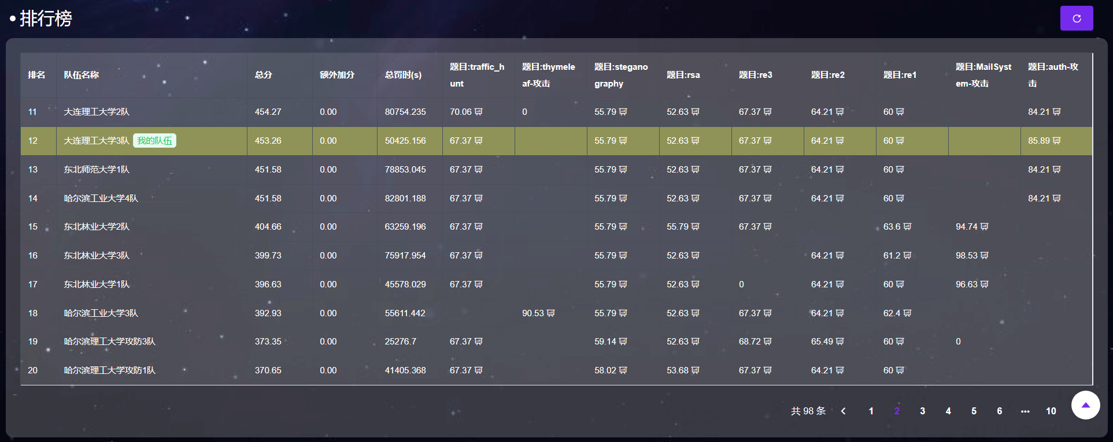The width and height of the screenshot is (1113, 442).
Task: Go to previous page using left chevron
Action: tap(844, 411)
